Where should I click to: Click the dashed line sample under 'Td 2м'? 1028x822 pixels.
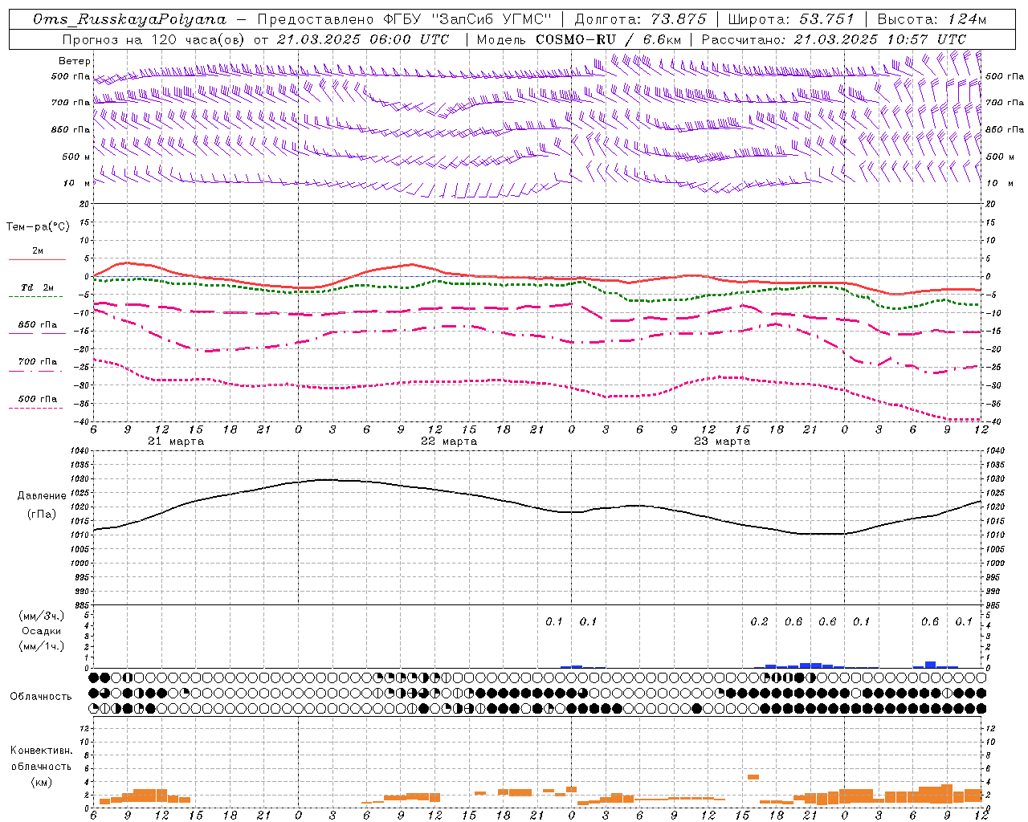pyautogui.click(x=36, y=297)
